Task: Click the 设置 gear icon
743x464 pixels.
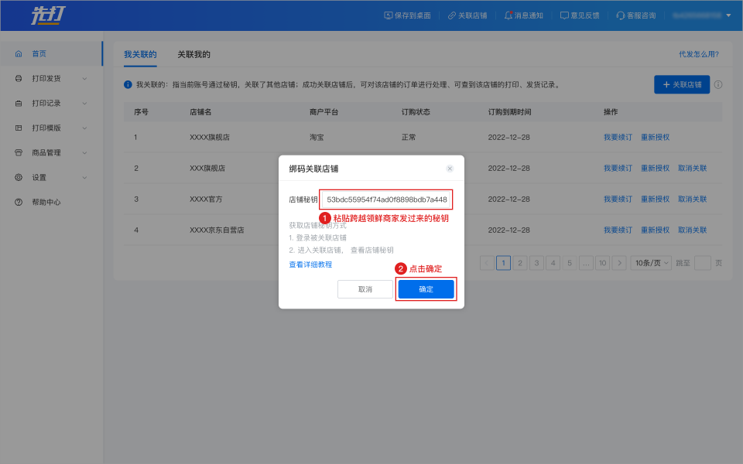Action: 19,178
